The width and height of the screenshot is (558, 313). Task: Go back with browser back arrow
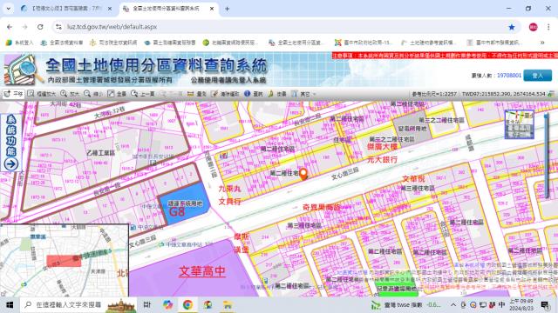point(10,27)
